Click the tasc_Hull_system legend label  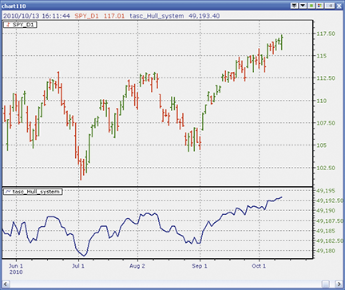pos(33,192)
